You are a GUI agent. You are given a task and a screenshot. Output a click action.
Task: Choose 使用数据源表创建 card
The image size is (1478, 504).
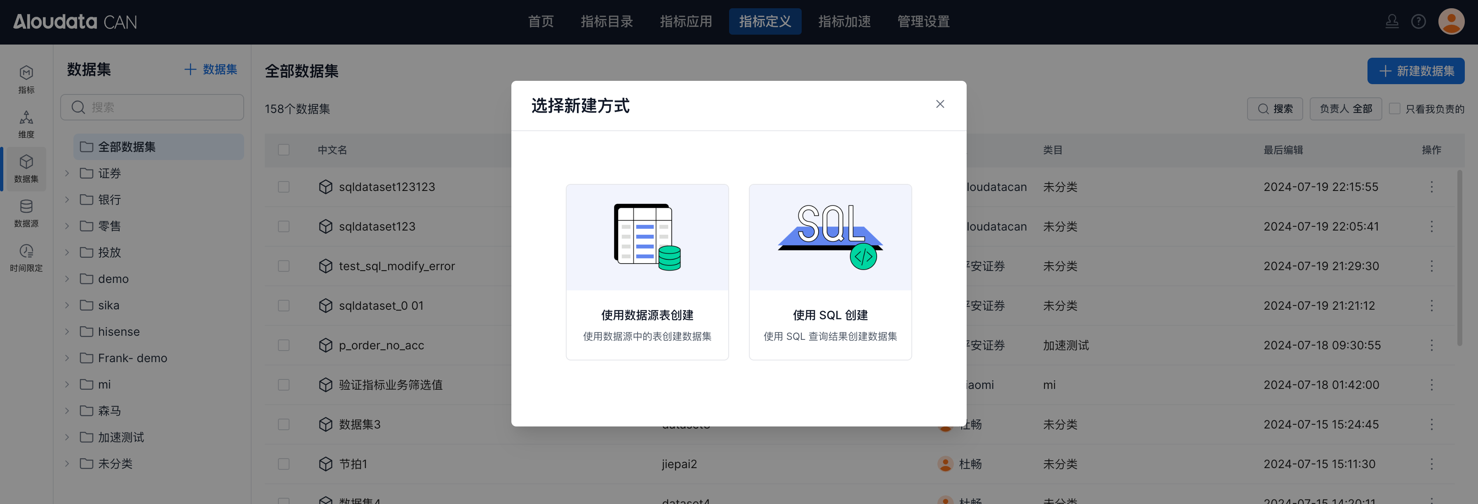click(647, 271)
